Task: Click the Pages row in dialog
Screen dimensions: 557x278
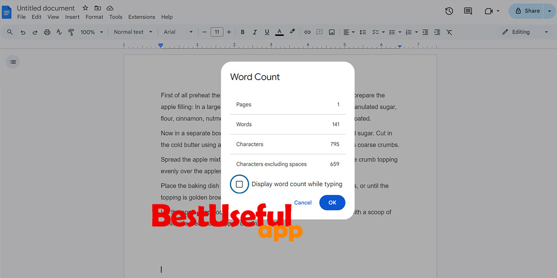Action: click(x=288, y=104)
